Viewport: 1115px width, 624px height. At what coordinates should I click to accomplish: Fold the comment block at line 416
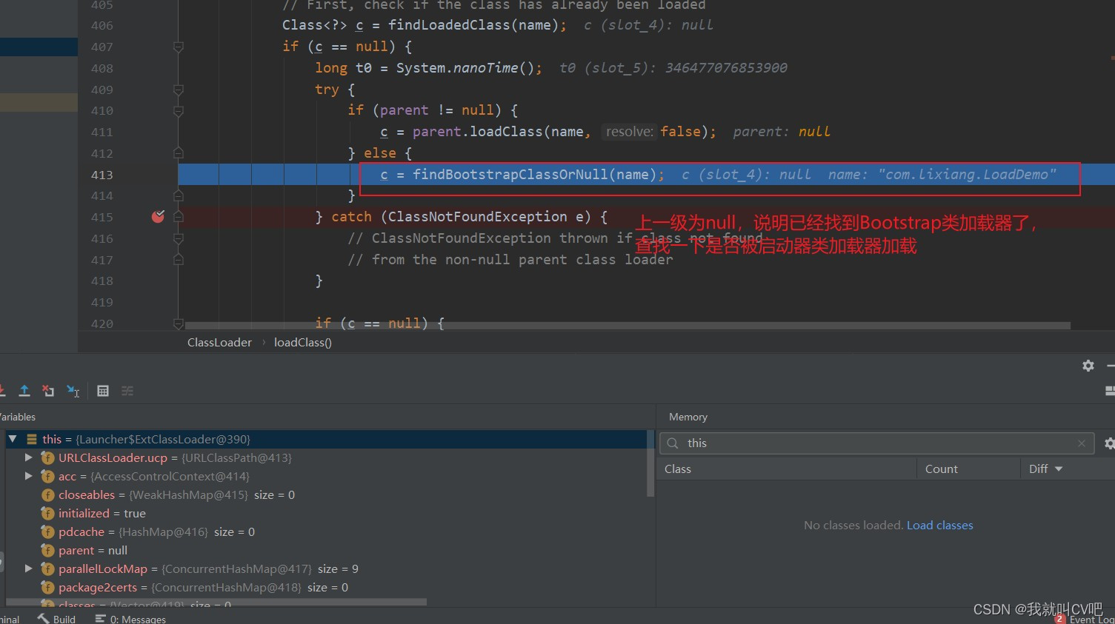pyautogui.click(x=178, y=238)
